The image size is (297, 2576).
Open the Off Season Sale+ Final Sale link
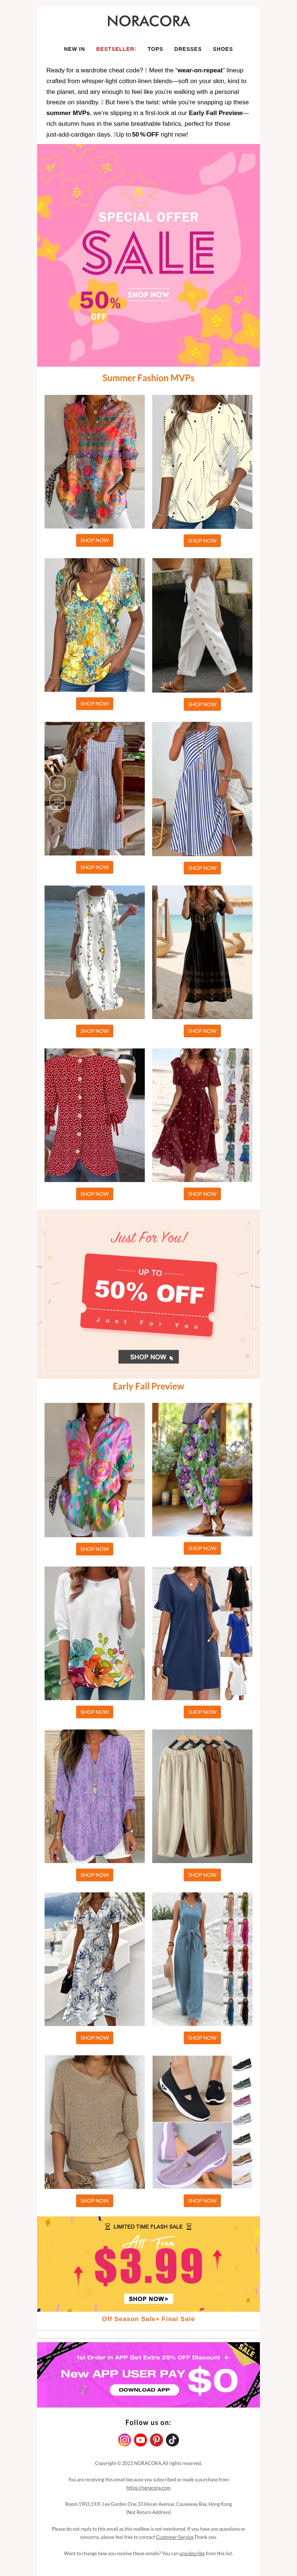point(148,2318)
